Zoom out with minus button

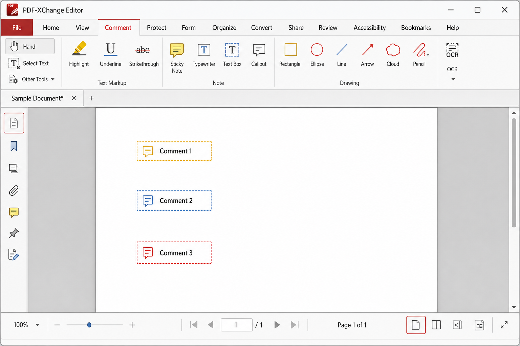click(x=57, y=325)
